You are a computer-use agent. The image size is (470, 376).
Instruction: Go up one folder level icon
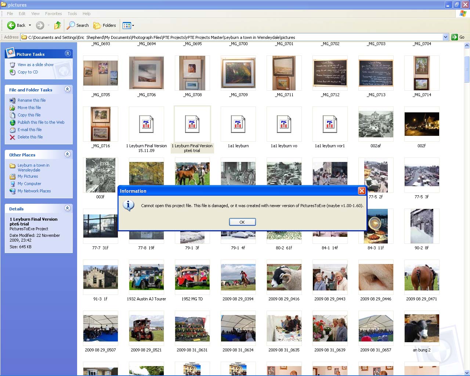(x=58, y=25)
